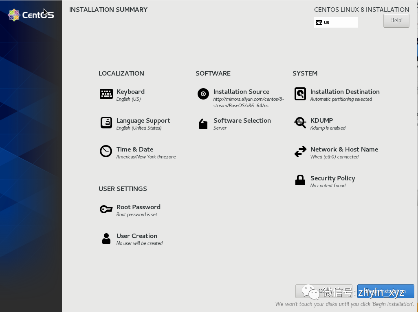Open Root Password settings

coord(139,207)
